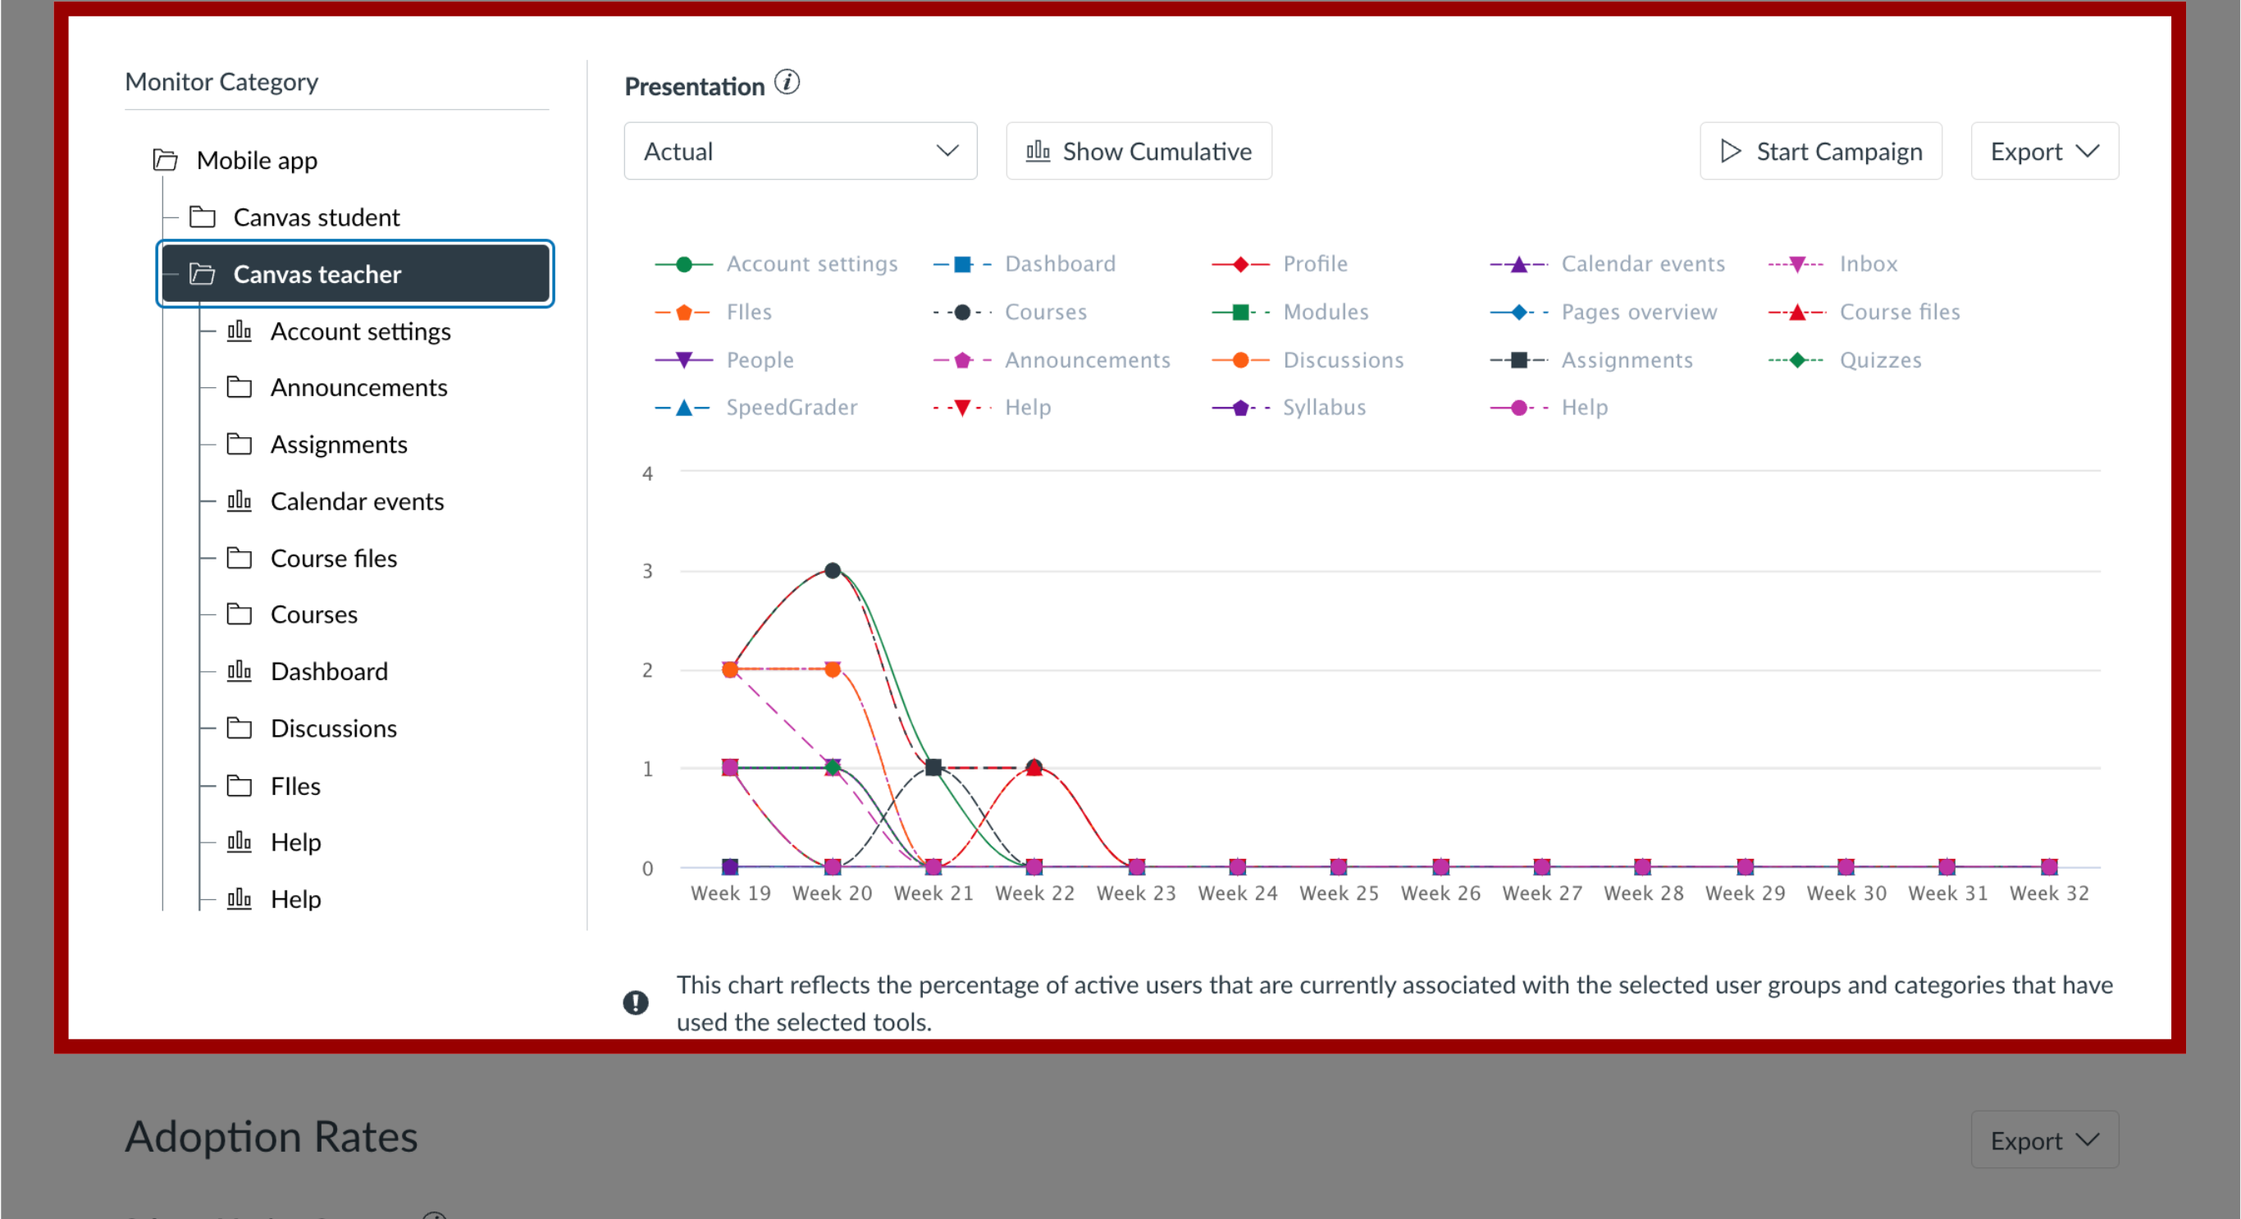Click the info icon below the chart
The image size is (2241, 1219).
635,1002
